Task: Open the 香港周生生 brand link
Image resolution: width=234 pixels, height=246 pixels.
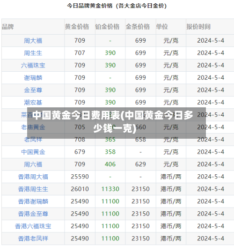Action: [x=33, y=189]
